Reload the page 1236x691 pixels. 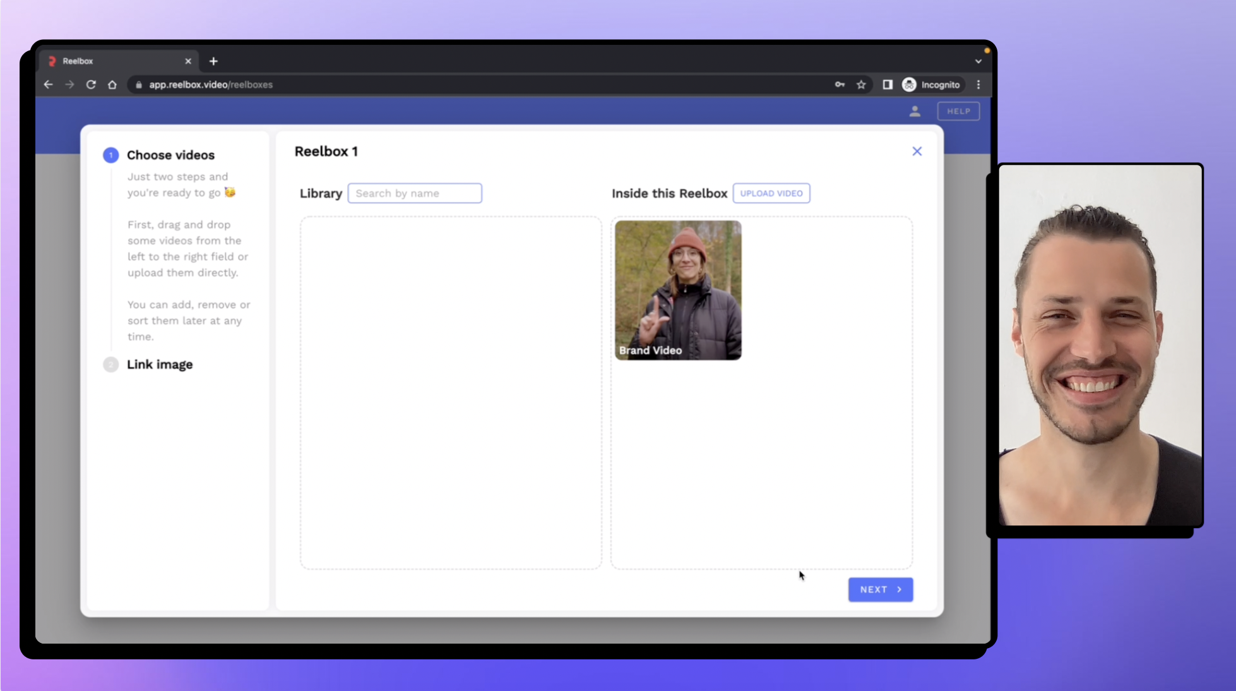tap(91, 85)
